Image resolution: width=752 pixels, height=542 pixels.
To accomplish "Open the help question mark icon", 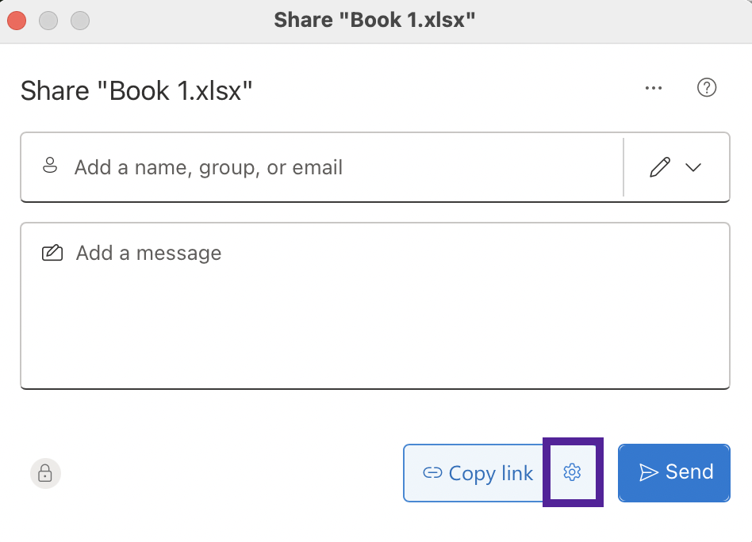I will pos(707,88).
